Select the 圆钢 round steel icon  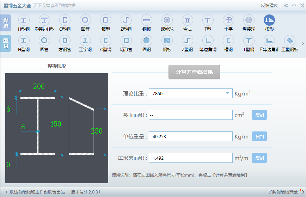147,41
